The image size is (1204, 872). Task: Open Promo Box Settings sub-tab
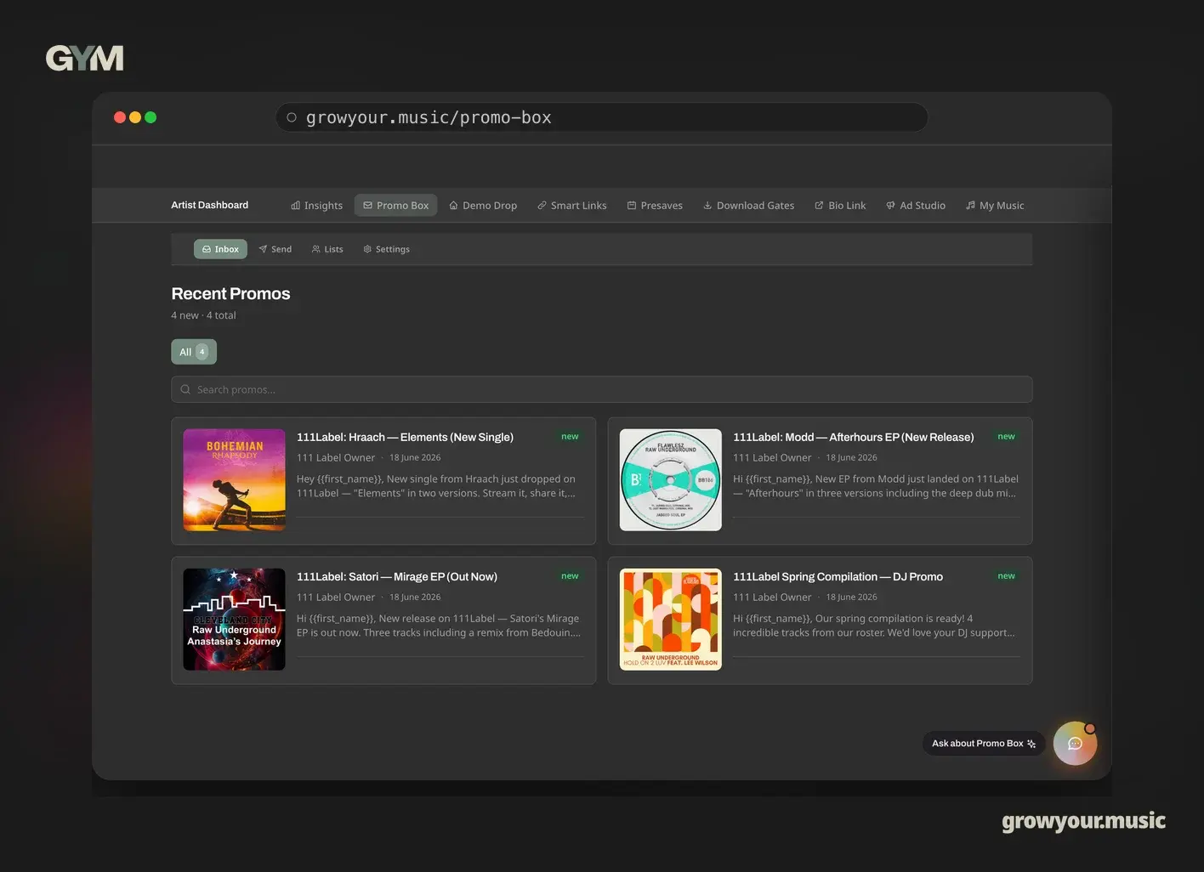click(x=386, y=249)
